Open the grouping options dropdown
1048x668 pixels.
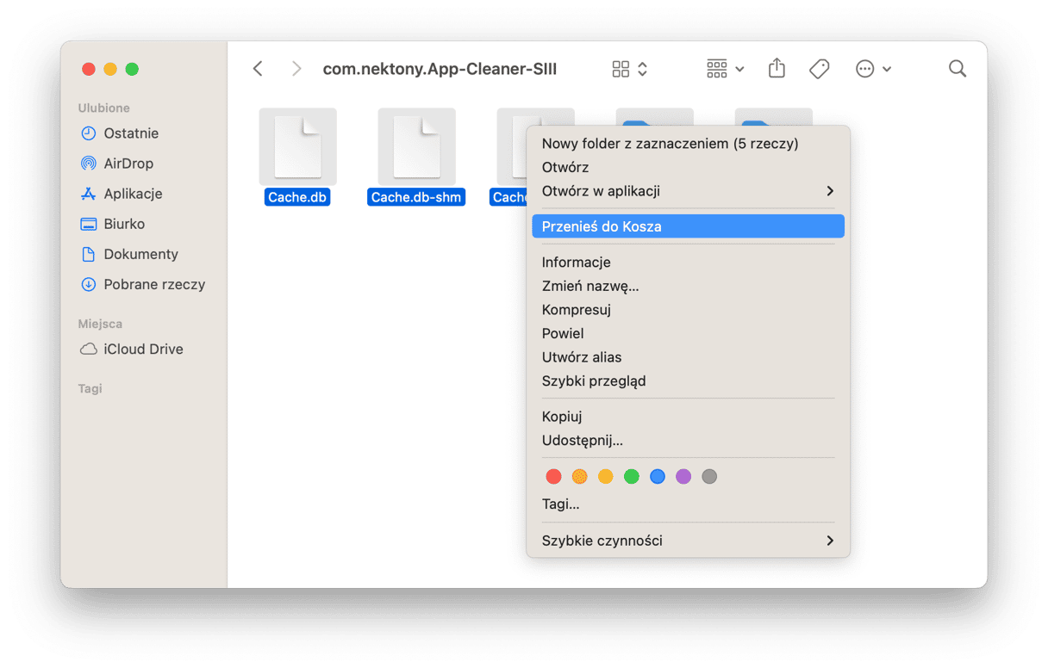(x=725, y=69)
